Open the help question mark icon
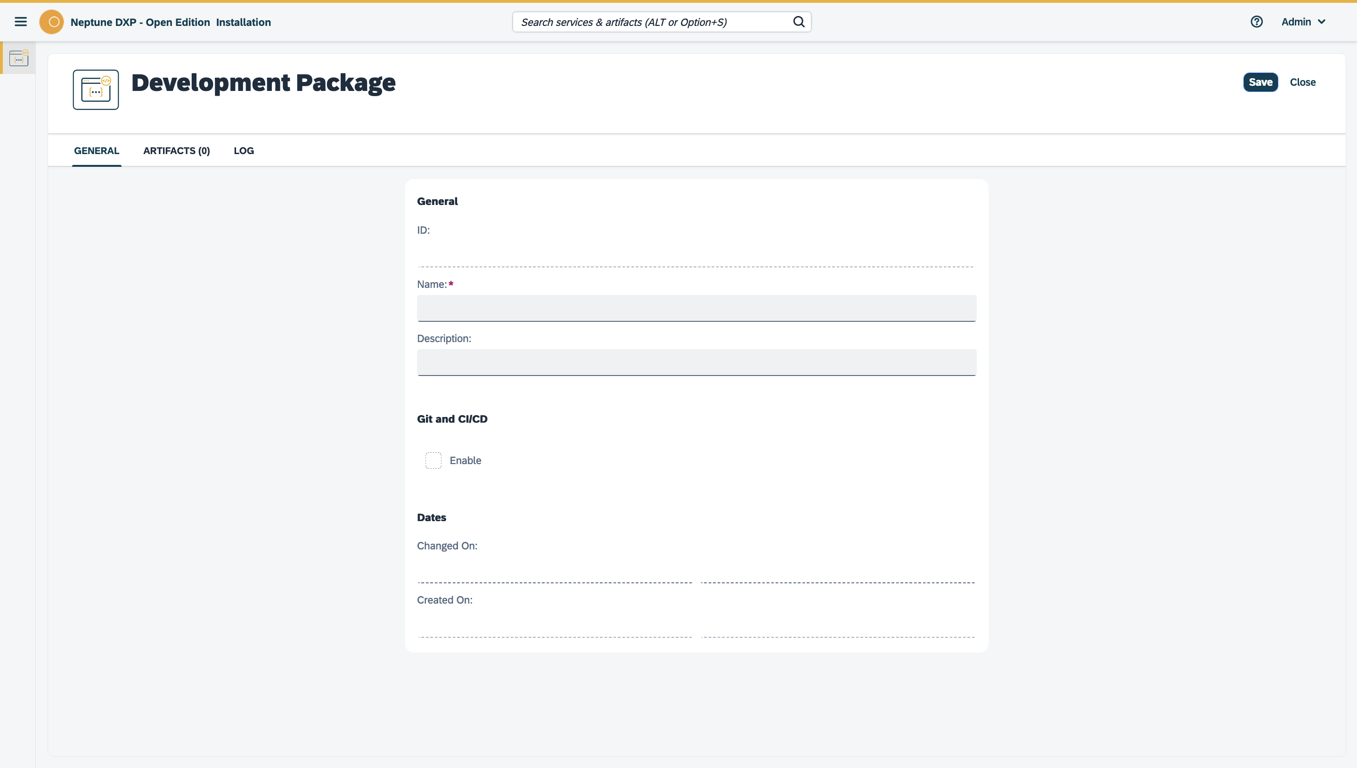Viewport: 1357px width, 768px height. [x=1256, y=22]
